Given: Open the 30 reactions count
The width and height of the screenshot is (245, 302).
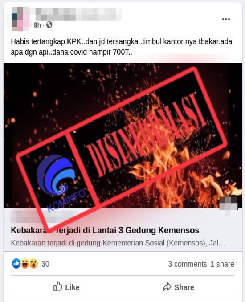Looking at the screenshot, I should [x=45, y=264].
